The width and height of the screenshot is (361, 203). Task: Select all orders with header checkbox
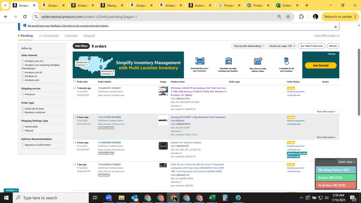pos(75,81)
